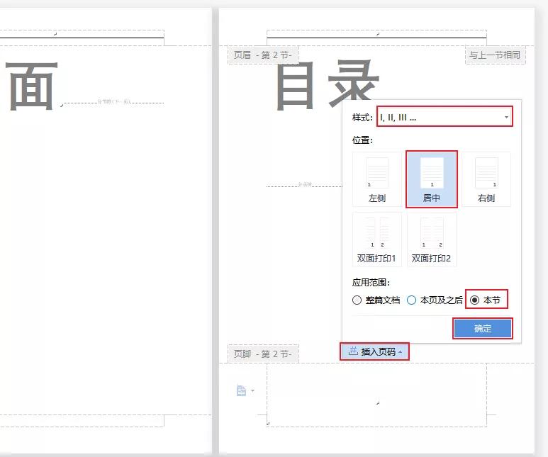Open the 样式 number format dropdown
548x457 pixels.
pos(444,117)
